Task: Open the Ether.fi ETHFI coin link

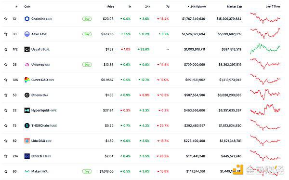Action: click(41, 156)
